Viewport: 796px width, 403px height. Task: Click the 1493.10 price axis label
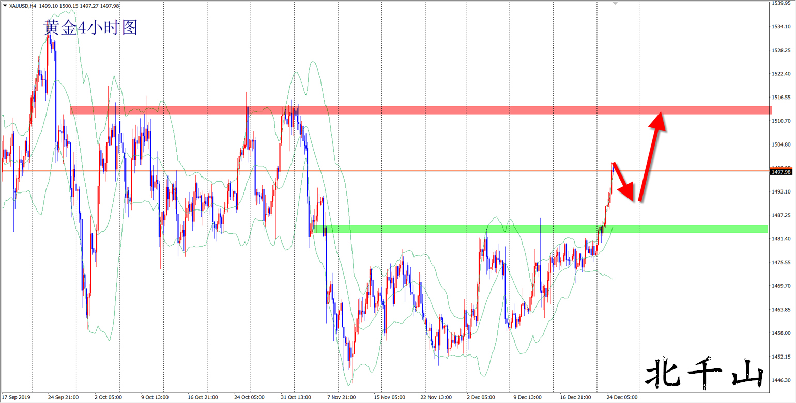781,191
